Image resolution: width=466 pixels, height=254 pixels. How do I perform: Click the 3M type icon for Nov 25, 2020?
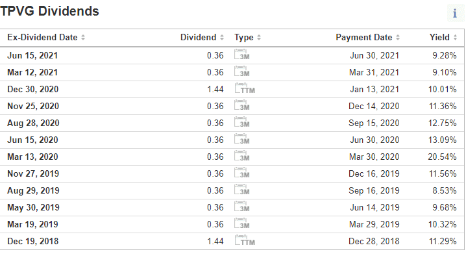click(x=242, y=106)
